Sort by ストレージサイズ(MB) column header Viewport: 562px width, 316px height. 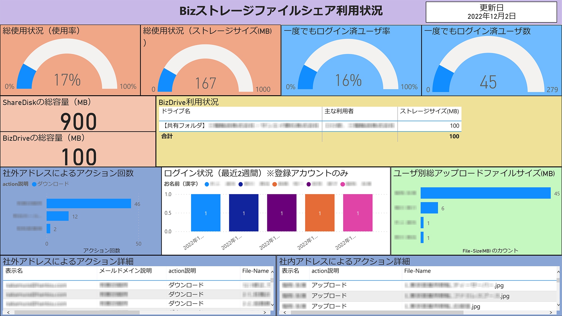pos(429,111)
